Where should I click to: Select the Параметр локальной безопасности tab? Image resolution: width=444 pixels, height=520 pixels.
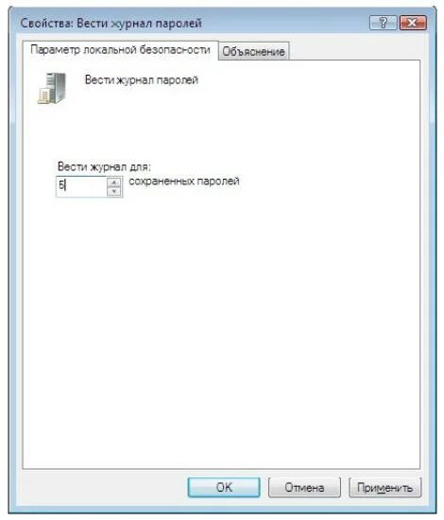click(x=120, y=50)
